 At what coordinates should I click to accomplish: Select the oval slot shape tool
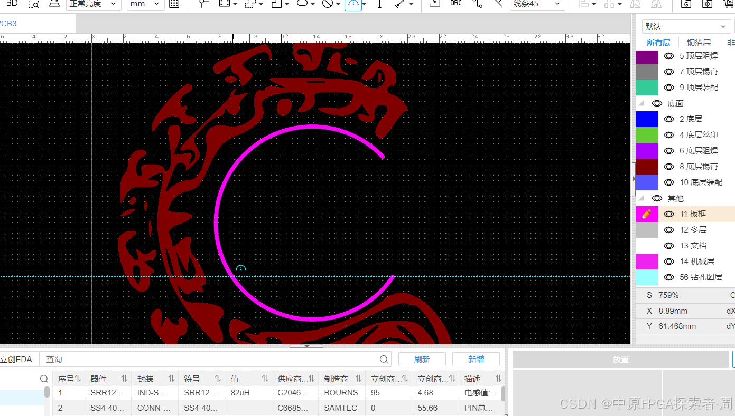click(302, 4)
